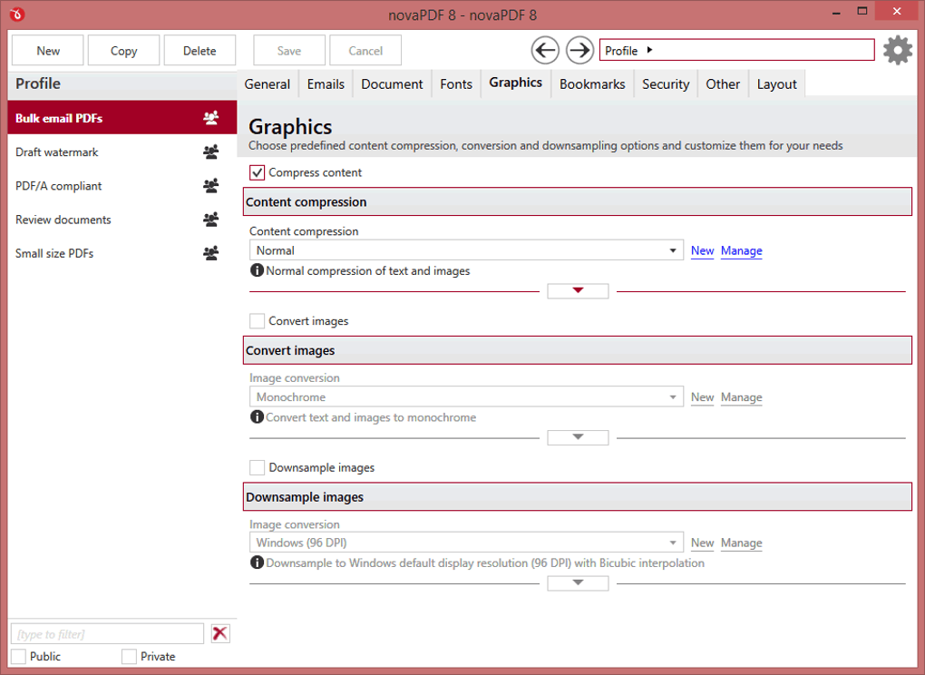The image size is (925, 675).
Task: Click the Downsample images section header
Action: (x=578, y=497)
